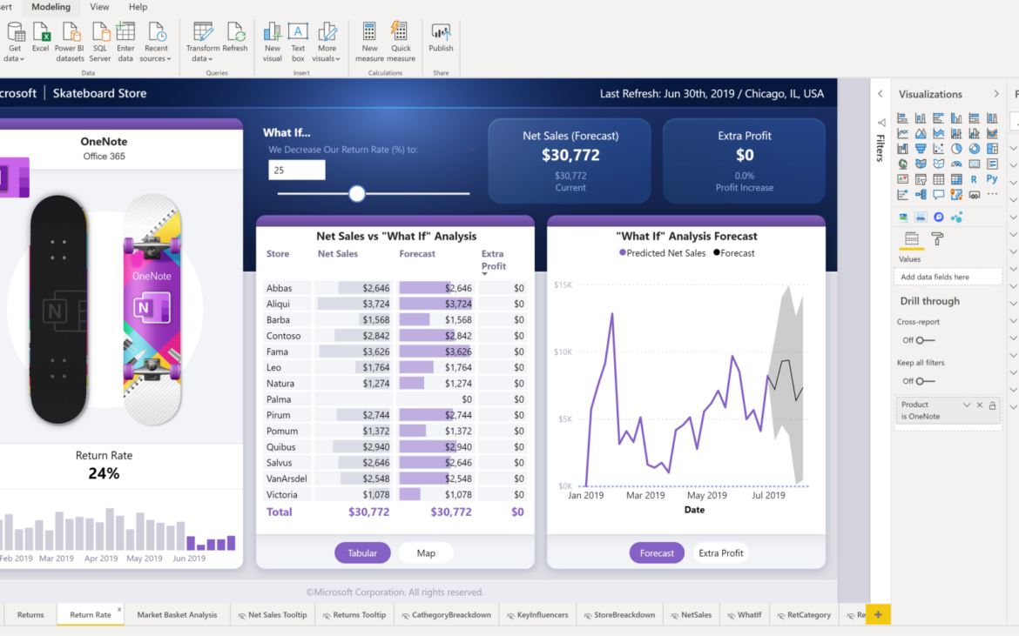Select the Stacked bar chart visual
Viewport: 1019px width, 636px height.
pyautogui.click(x=902, y=118)
